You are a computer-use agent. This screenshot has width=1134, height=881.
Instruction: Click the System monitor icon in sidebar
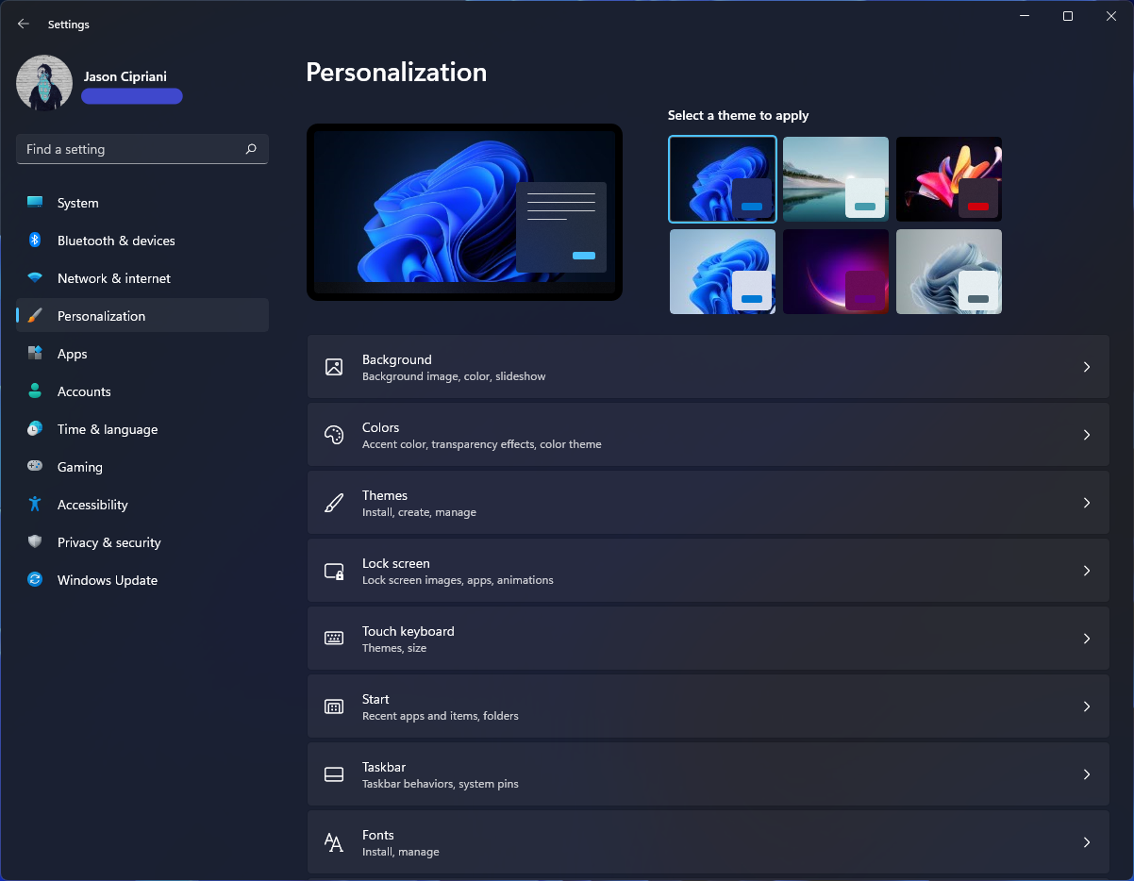[x=35, y=202]
